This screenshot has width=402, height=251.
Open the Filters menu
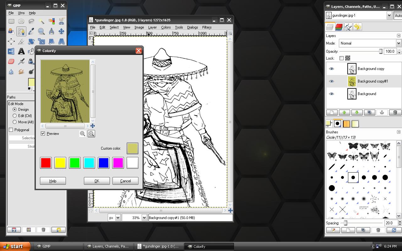tap(207, 27)
